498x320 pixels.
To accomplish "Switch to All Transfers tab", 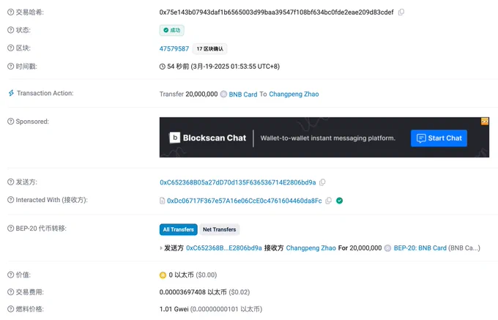I will pyautogui.click(x=179, y=229).
